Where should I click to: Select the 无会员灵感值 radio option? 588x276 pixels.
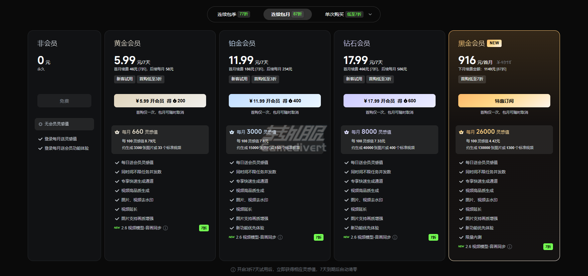coord(41,124)
